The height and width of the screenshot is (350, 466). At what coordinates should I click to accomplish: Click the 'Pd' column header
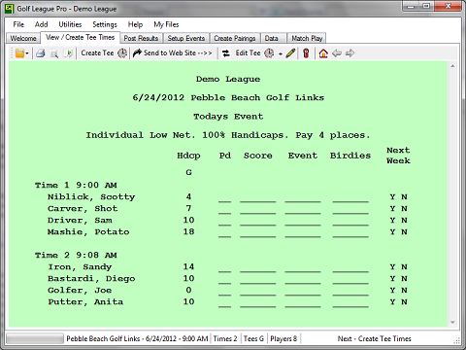click(x=225, y=156)
